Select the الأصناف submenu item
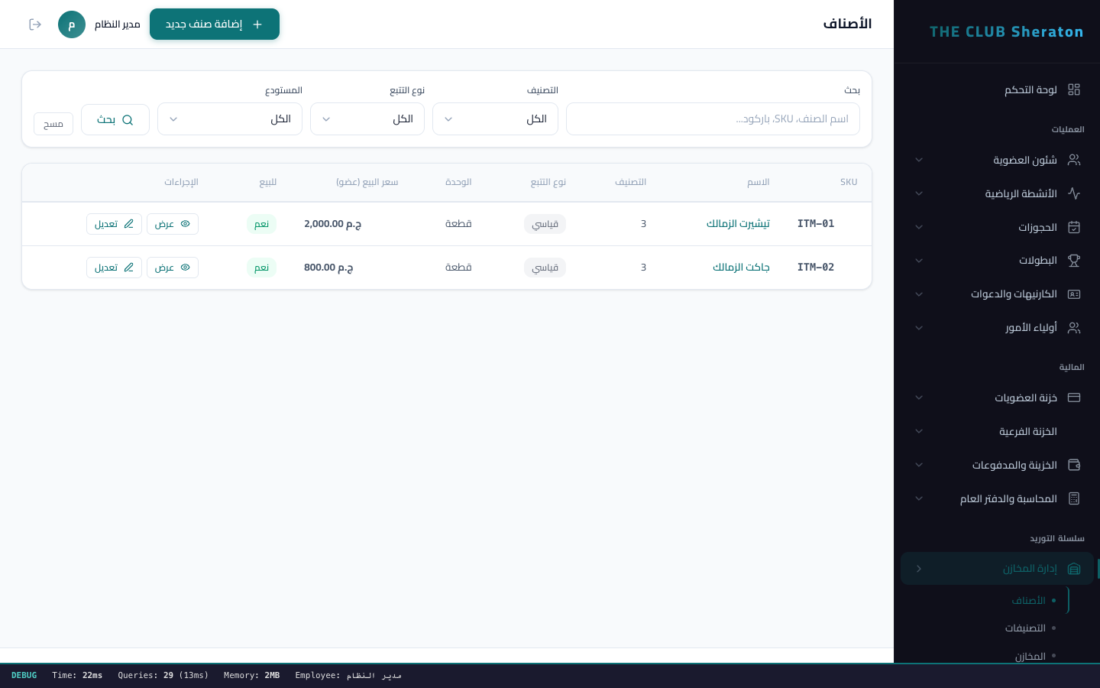The image size is (1100, 688). point(1028,601)
